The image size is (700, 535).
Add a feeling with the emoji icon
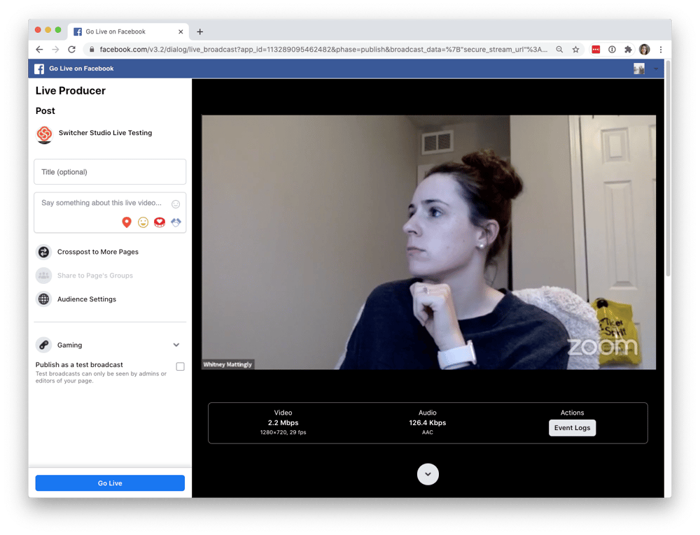(142, 222)
